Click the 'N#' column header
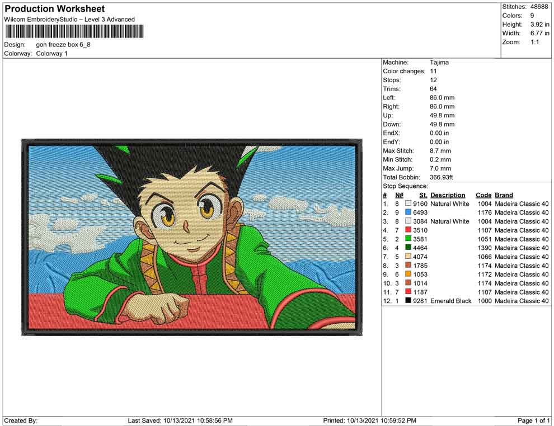Viewport: 554px width, 426px height. [x=399, y=195]
